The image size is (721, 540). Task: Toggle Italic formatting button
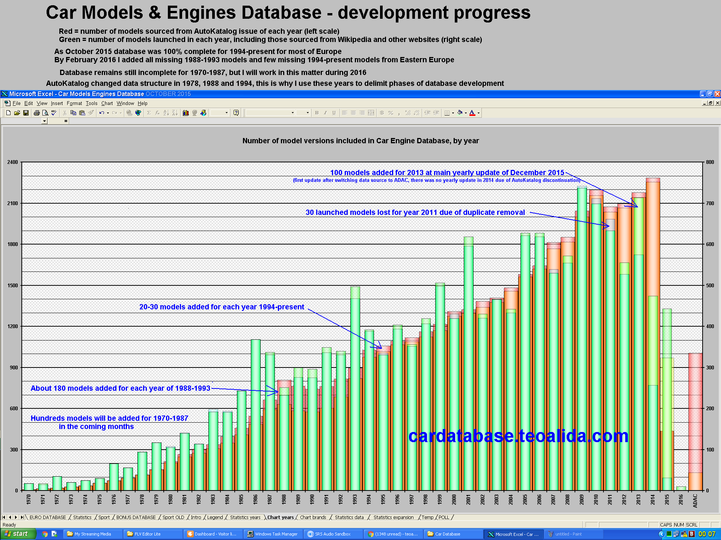(325, 113)
